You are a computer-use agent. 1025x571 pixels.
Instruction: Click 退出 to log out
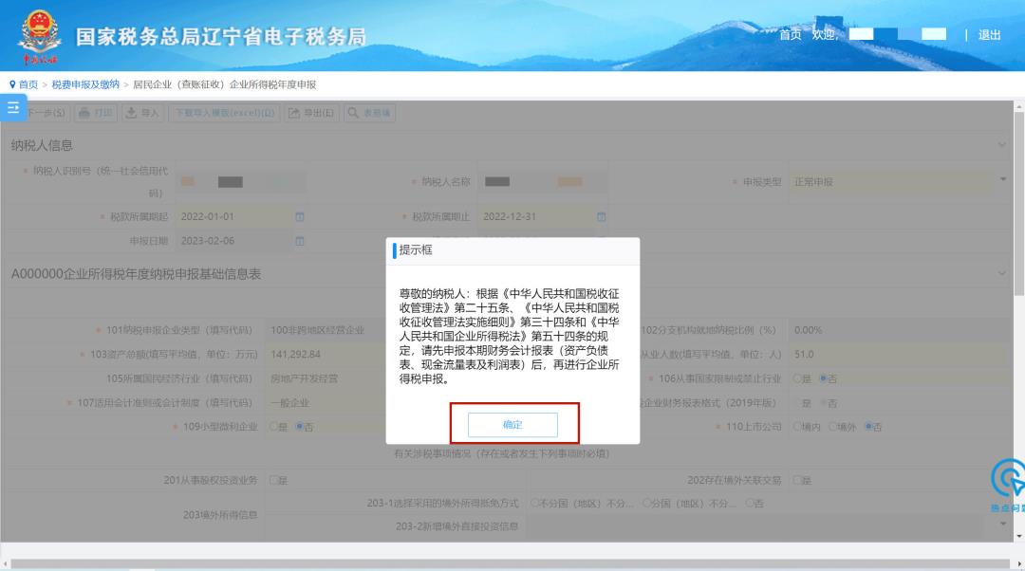(x=989, y=35)
